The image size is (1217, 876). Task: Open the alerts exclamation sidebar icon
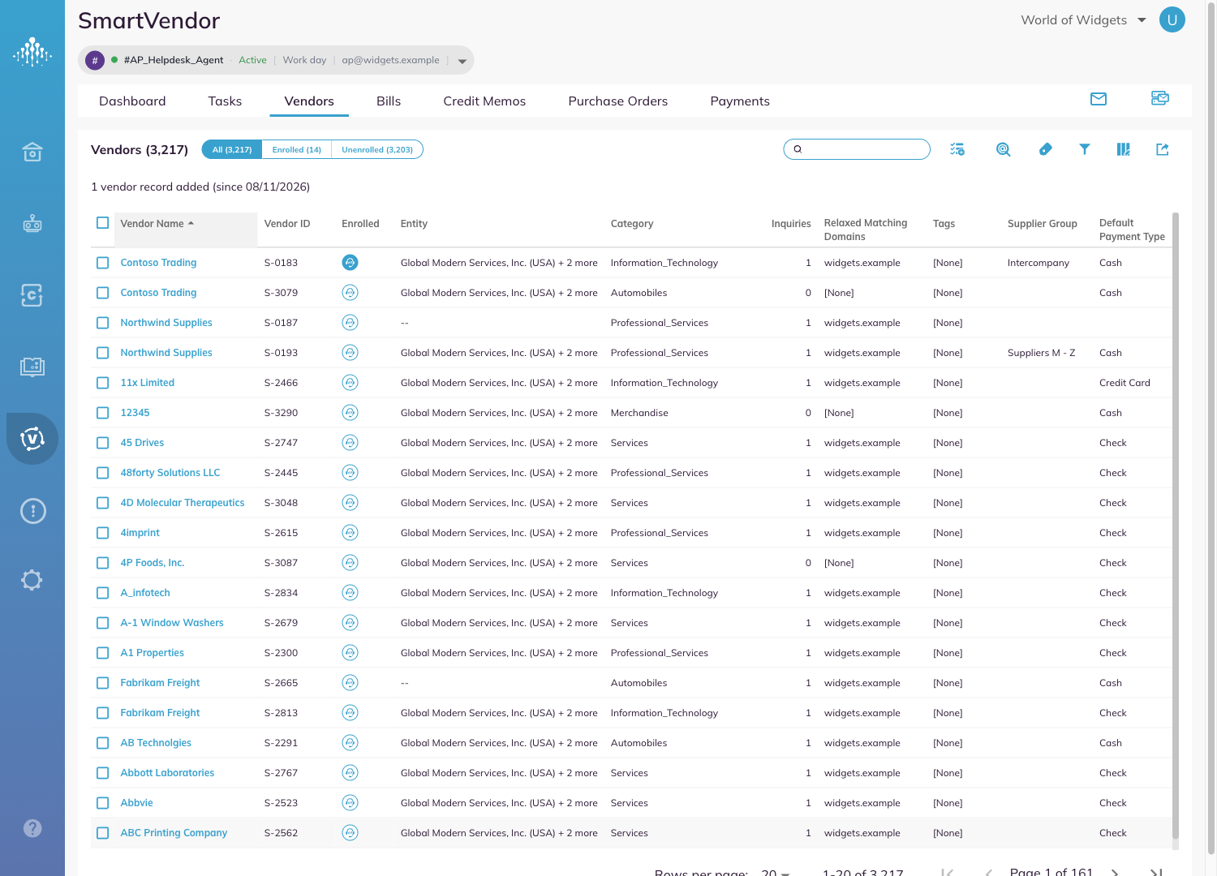click(x=32, y=511)
